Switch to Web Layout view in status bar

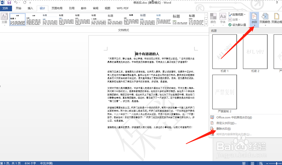(x=261, y=163)
